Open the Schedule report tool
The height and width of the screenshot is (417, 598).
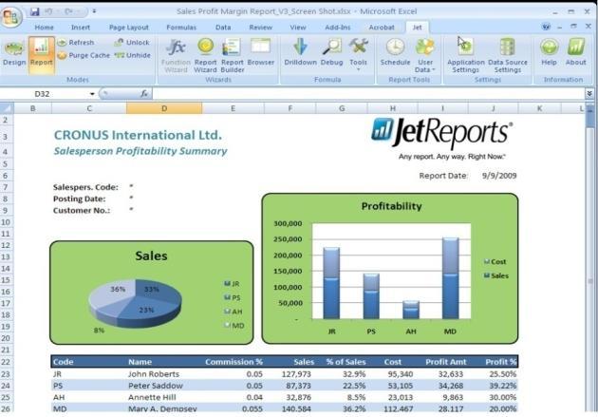click(x=395, y=52)
